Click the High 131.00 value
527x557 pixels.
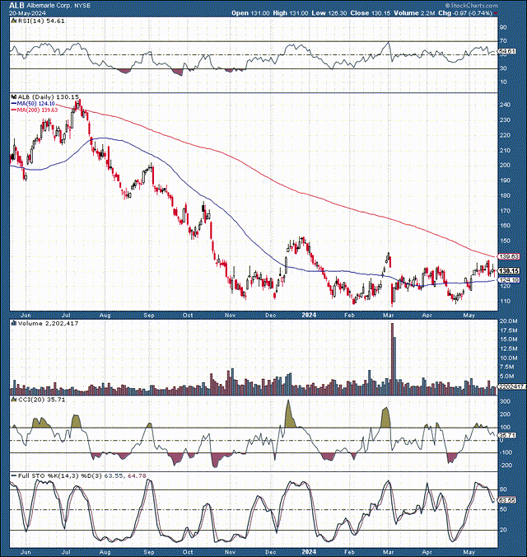click(x=291, y=13)
